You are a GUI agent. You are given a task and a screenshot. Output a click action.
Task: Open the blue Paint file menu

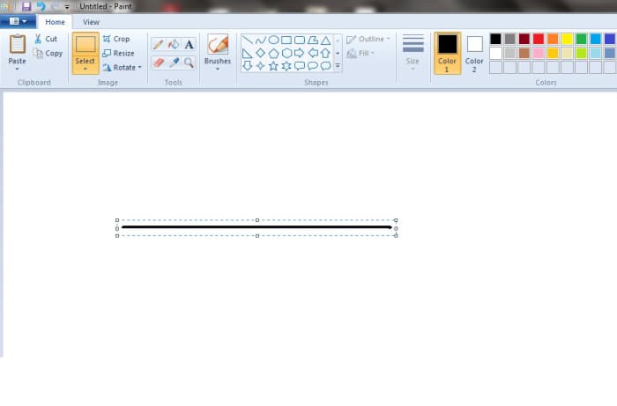coord(18,22)
